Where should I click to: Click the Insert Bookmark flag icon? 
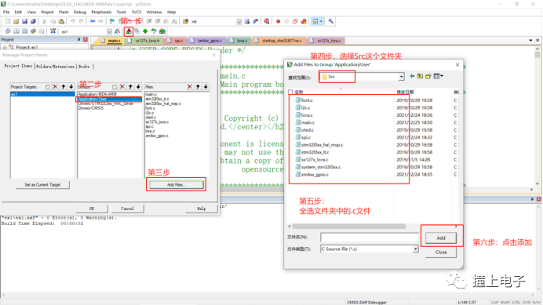click(x=112, y=21)
